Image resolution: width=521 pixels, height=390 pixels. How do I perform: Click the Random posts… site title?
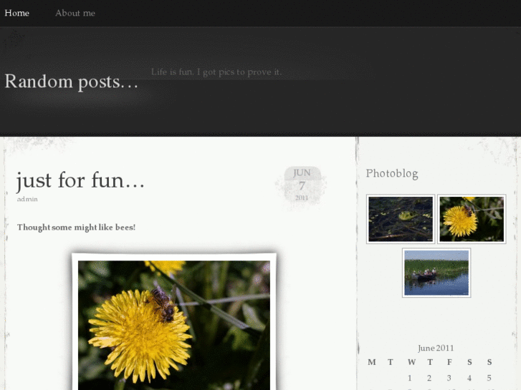[71, 82]
